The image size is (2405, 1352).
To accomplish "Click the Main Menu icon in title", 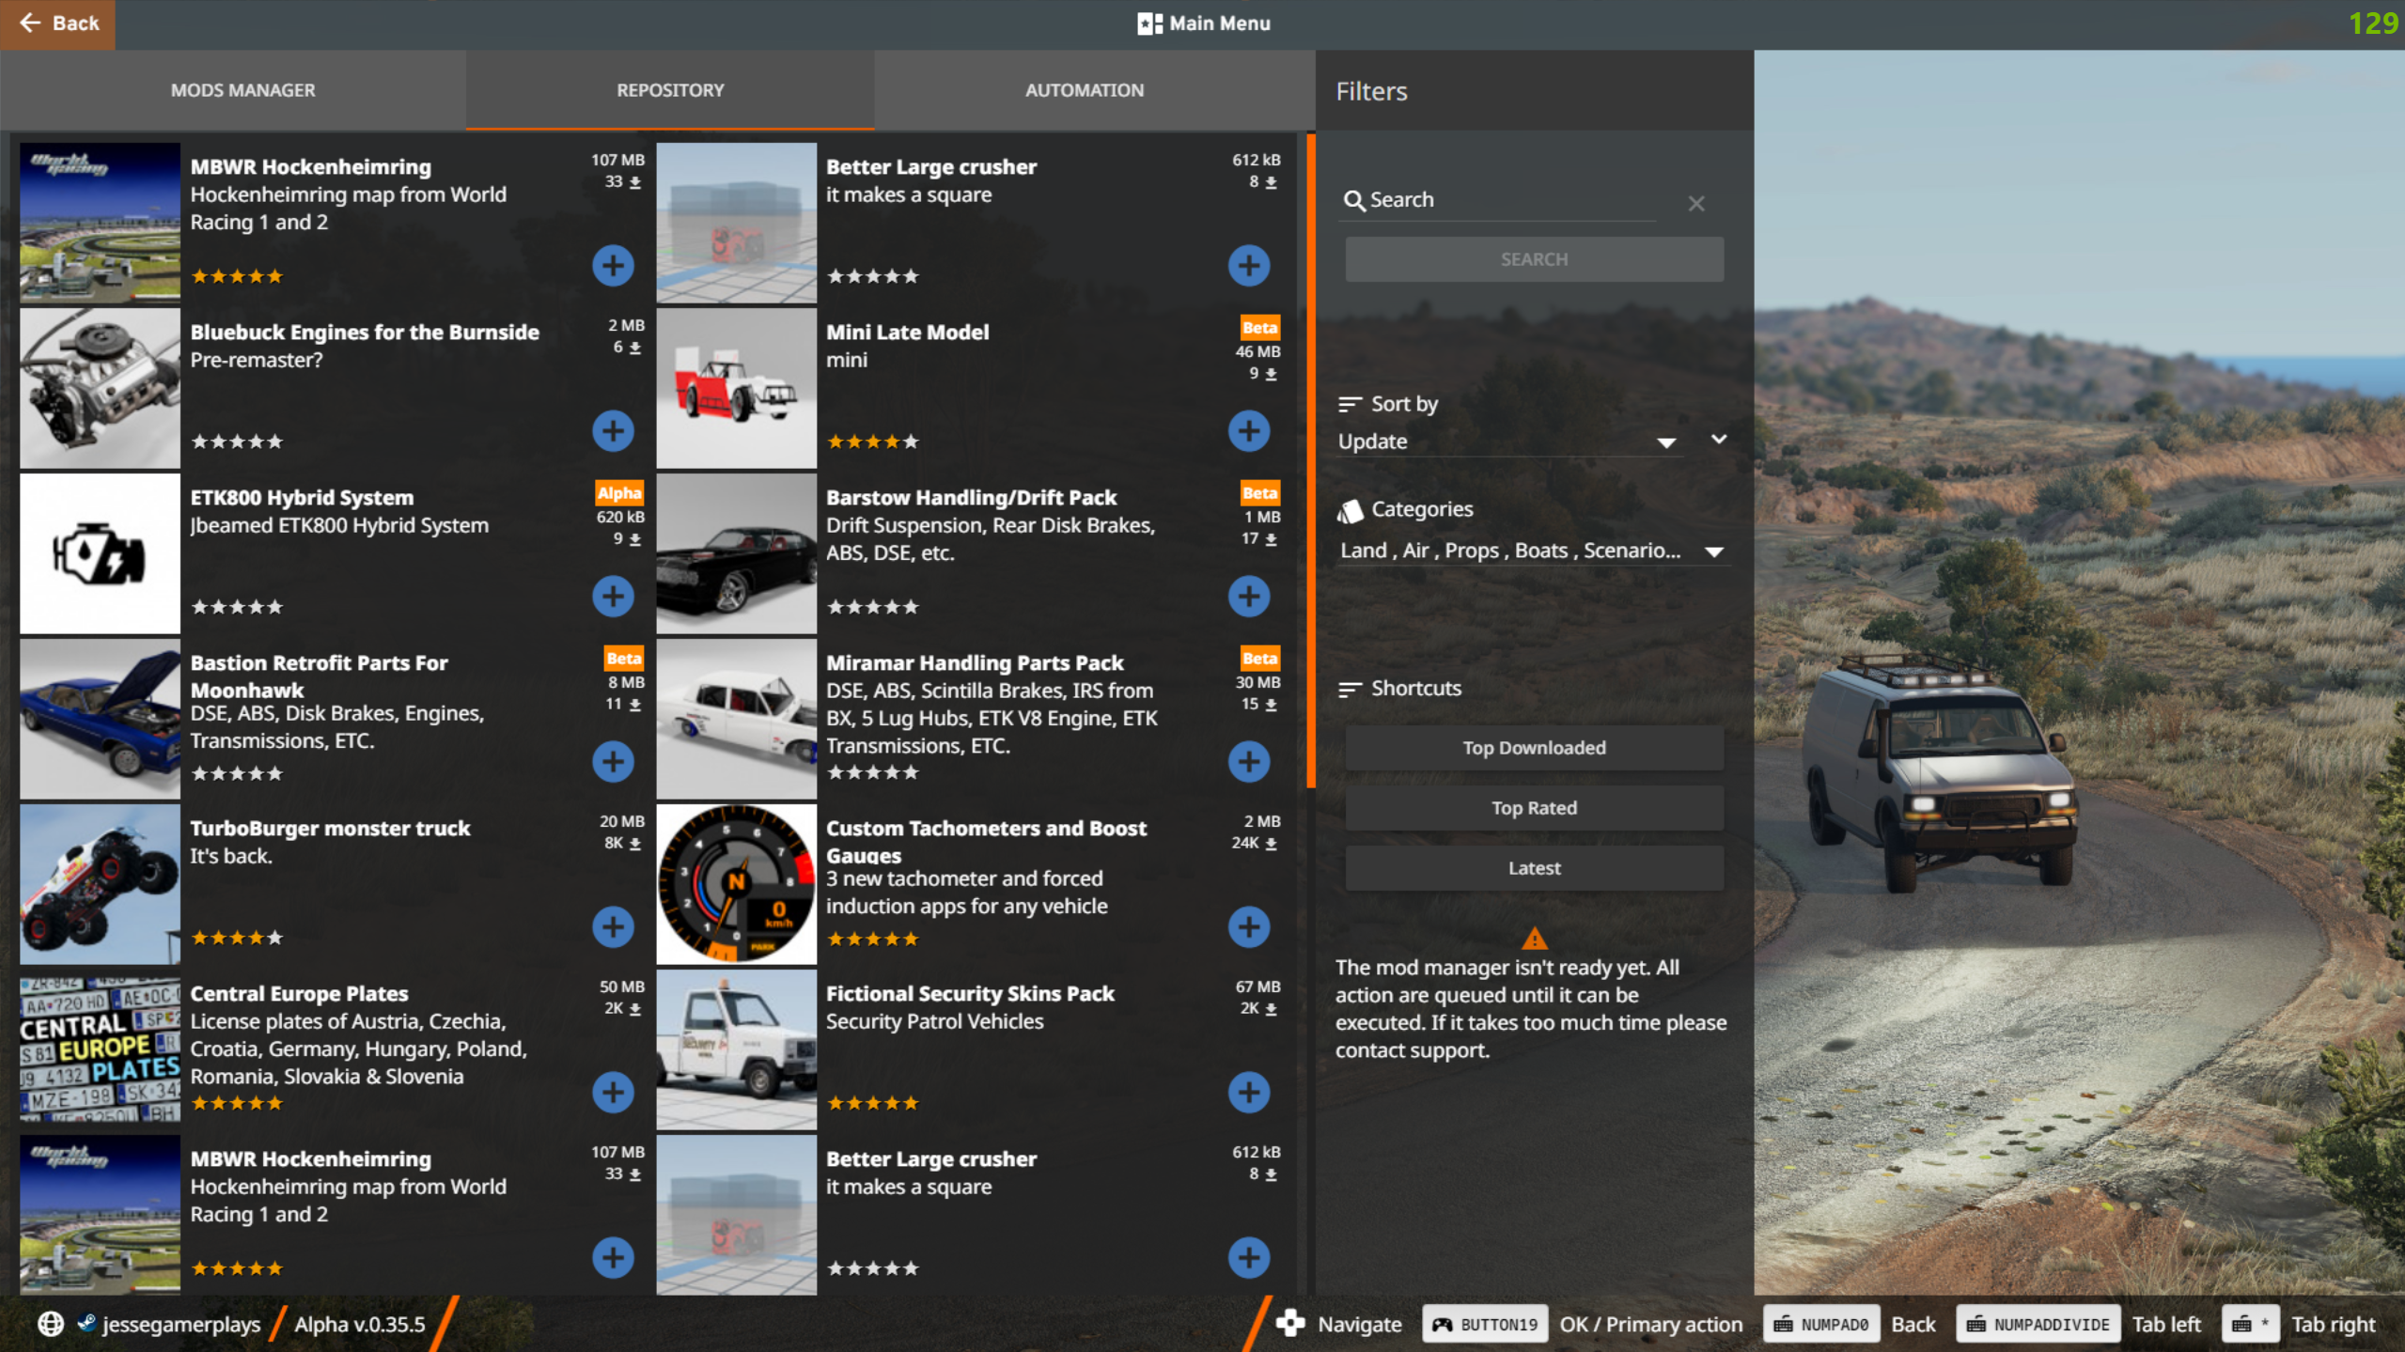I will point(1149,23).
